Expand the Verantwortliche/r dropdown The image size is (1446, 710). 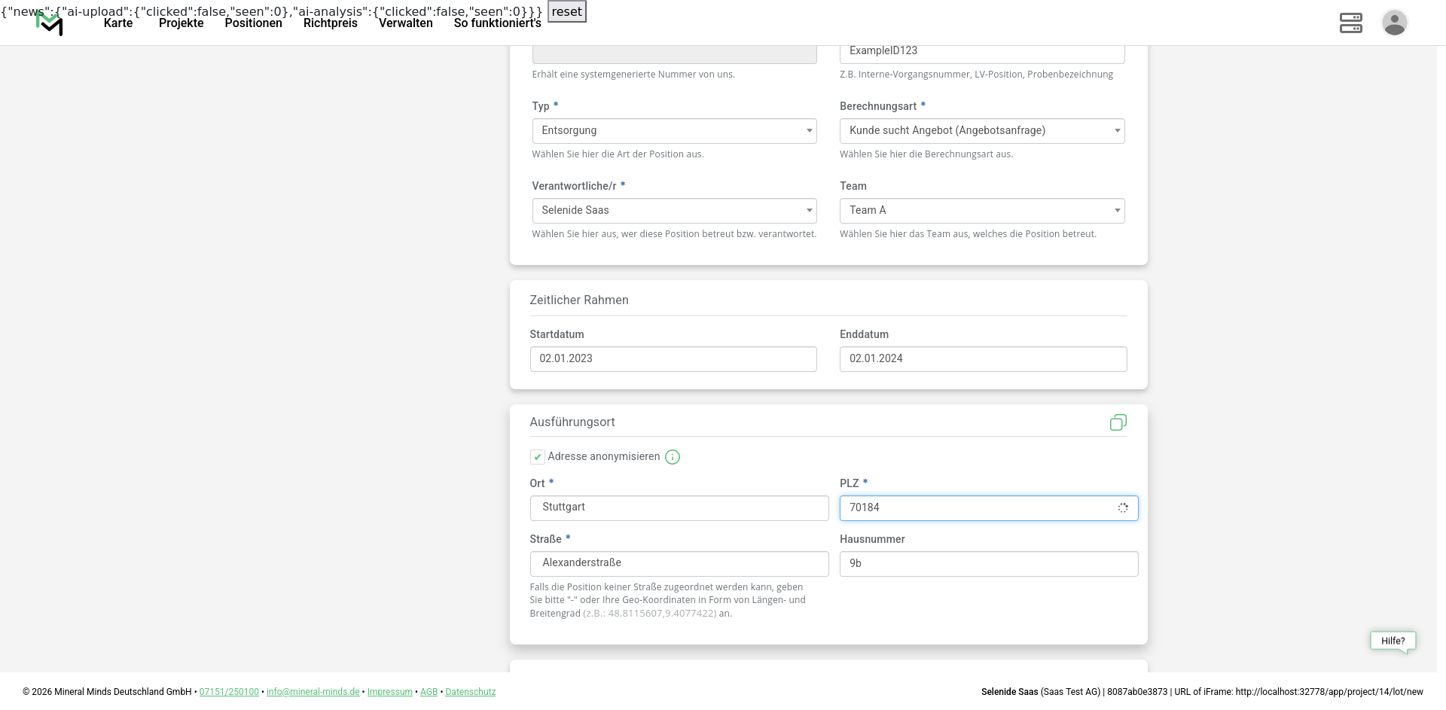pos(674,211)
